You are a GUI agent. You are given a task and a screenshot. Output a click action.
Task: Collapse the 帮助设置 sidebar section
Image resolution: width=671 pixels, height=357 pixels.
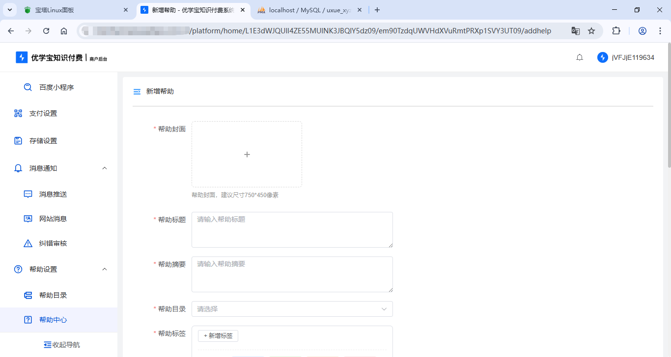click(x=104, y=269)
